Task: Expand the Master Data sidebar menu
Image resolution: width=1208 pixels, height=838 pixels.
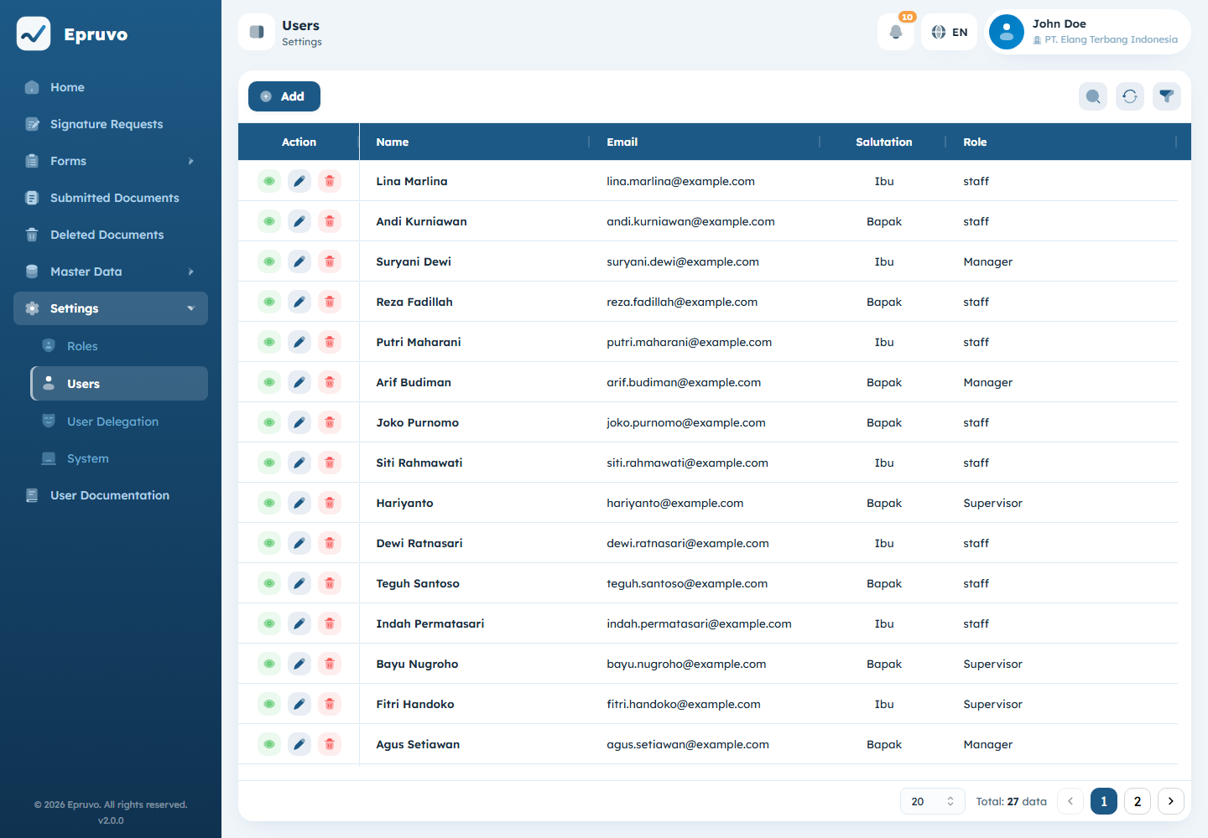Action: click(x=111, y=272)
